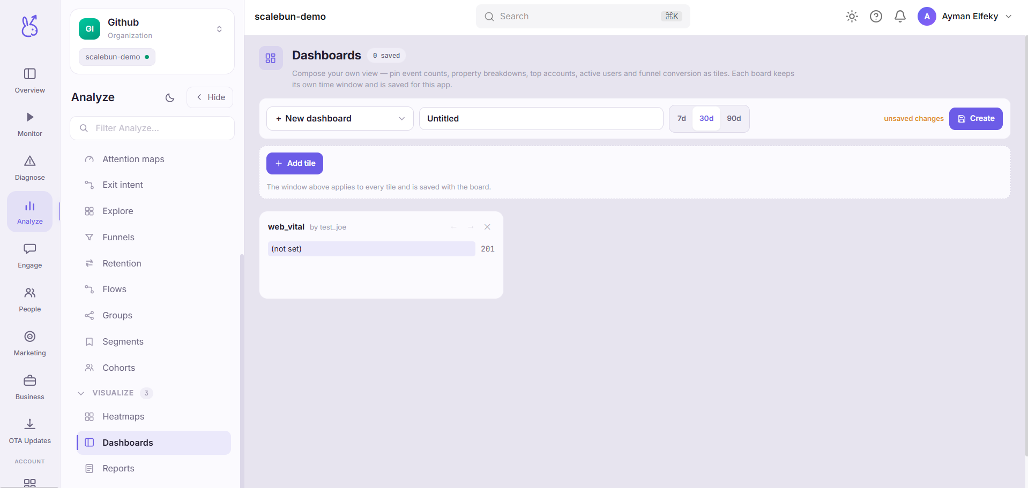
Task: Open the Diagnose section
Action: pyautogui.click(x=30, y=169)
